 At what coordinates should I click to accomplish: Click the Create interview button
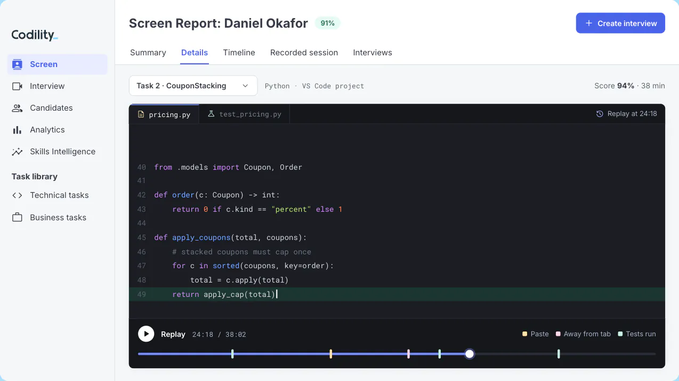[620, 23]
